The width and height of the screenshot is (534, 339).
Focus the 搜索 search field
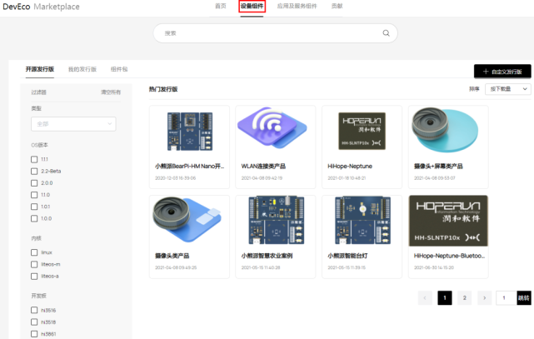[x=275, y=33]
